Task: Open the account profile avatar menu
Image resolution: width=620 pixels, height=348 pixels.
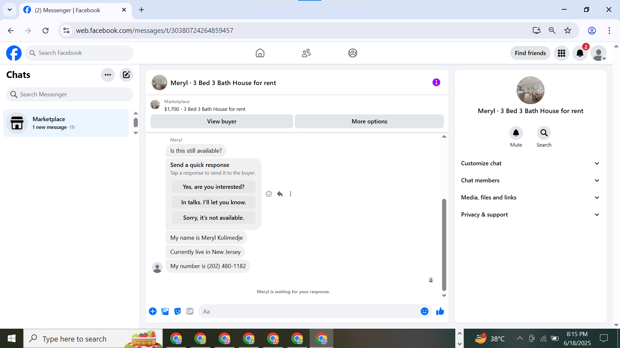Action: coord(599,53)
